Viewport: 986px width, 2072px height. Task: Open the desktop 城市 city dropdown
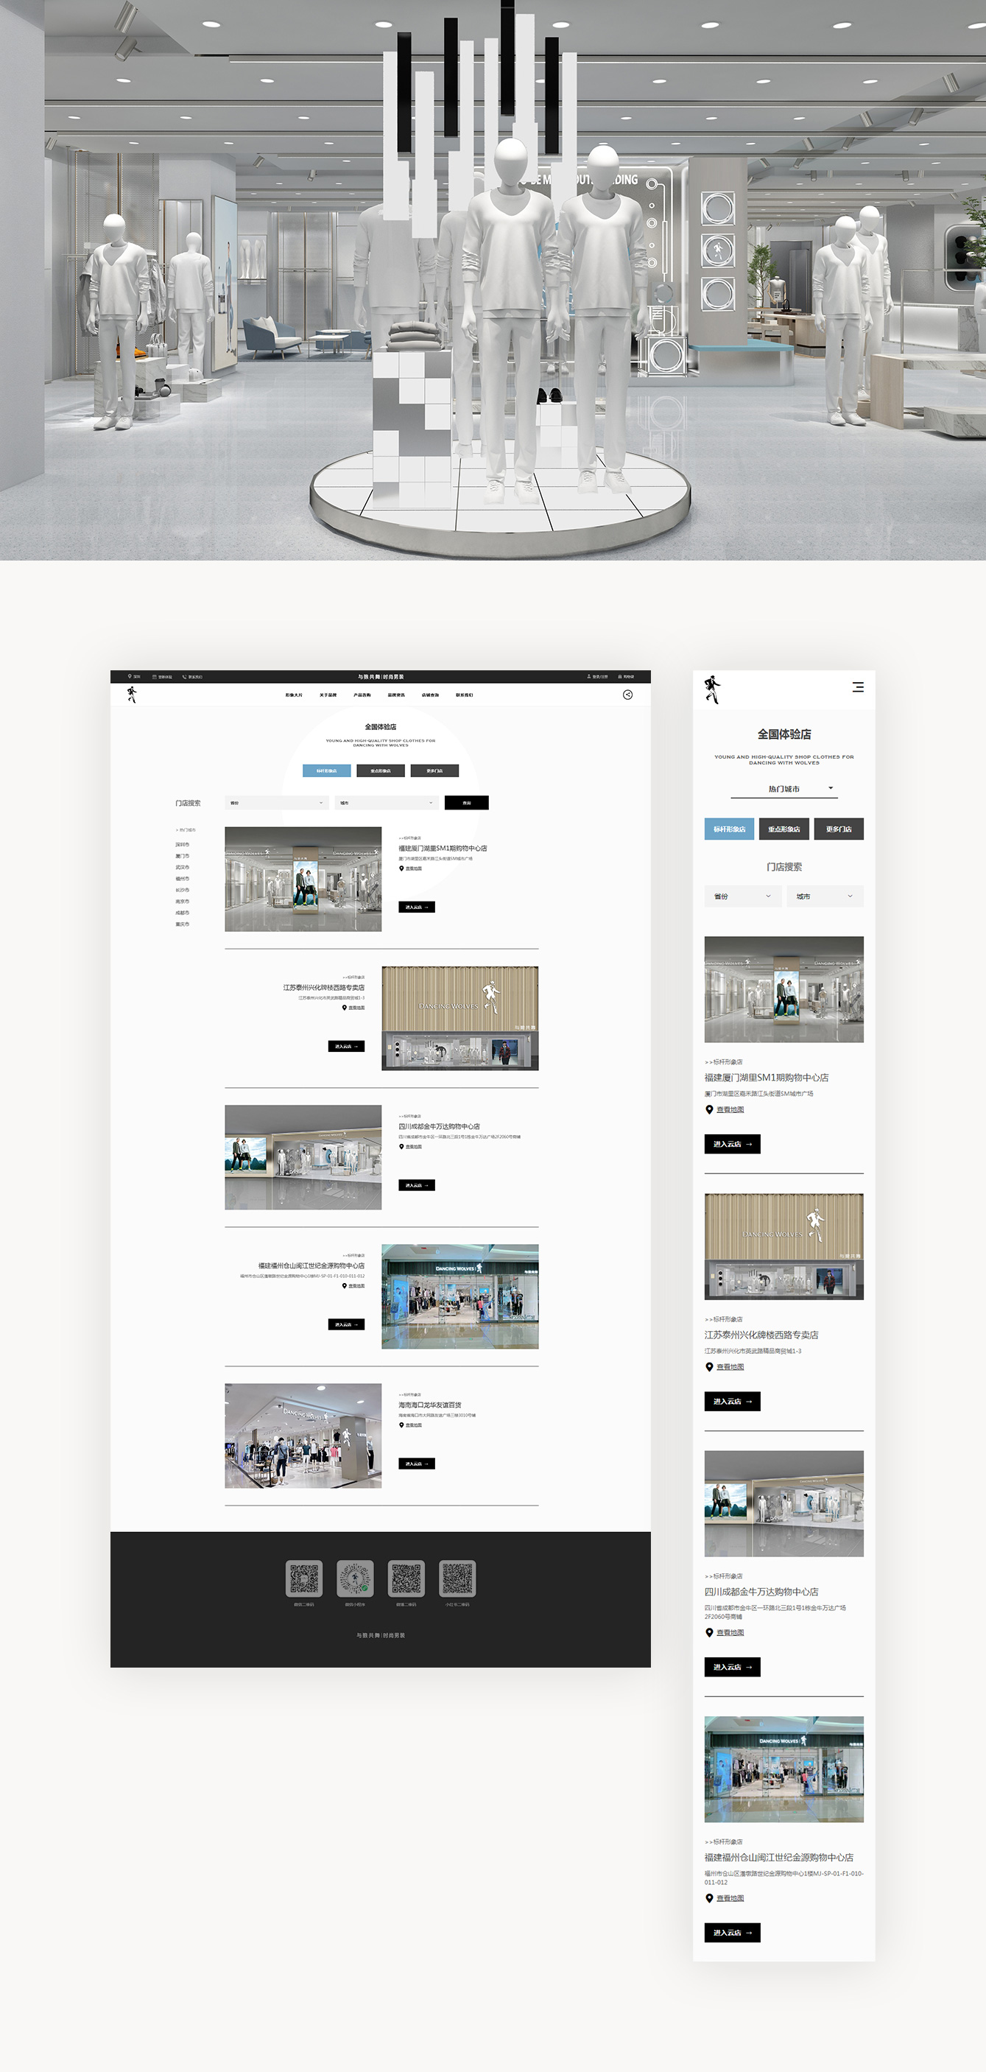point(387,803)
